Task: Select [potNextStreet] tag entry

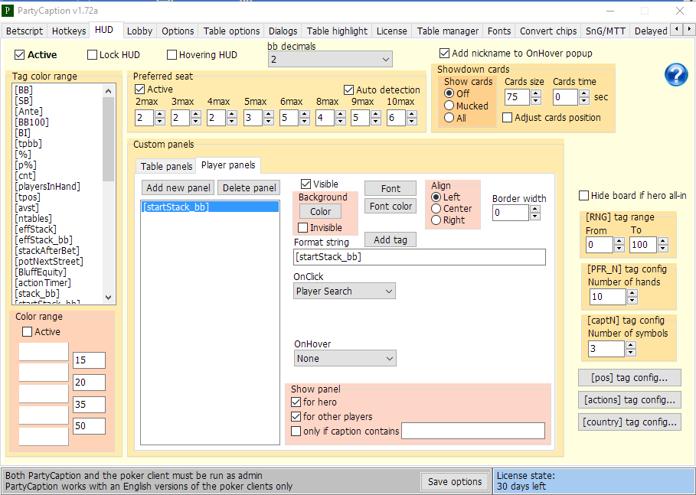Action: click(49, 261)
